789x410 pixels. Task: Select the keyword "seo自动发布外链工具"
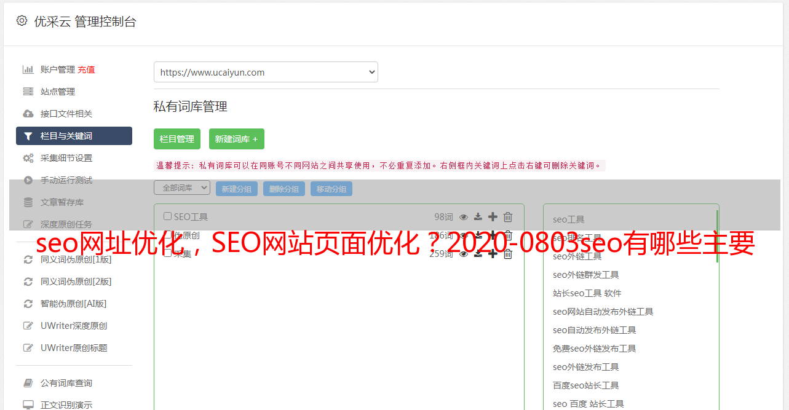coord(594,330)
